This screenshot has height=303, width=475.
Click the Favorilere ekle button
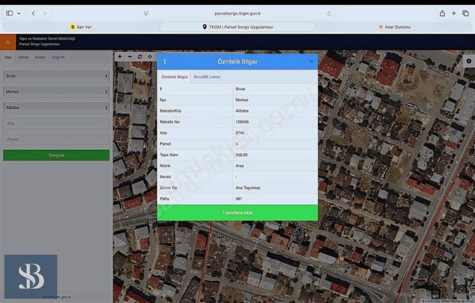pos(237,212)
